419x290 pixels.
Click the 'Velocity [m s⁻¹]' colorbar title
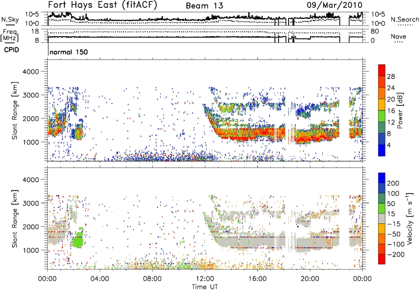(x=410, y=218)
